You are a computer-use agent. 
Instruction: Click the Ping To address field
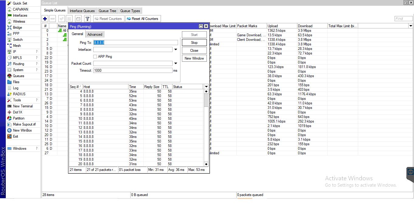[135, 43]
